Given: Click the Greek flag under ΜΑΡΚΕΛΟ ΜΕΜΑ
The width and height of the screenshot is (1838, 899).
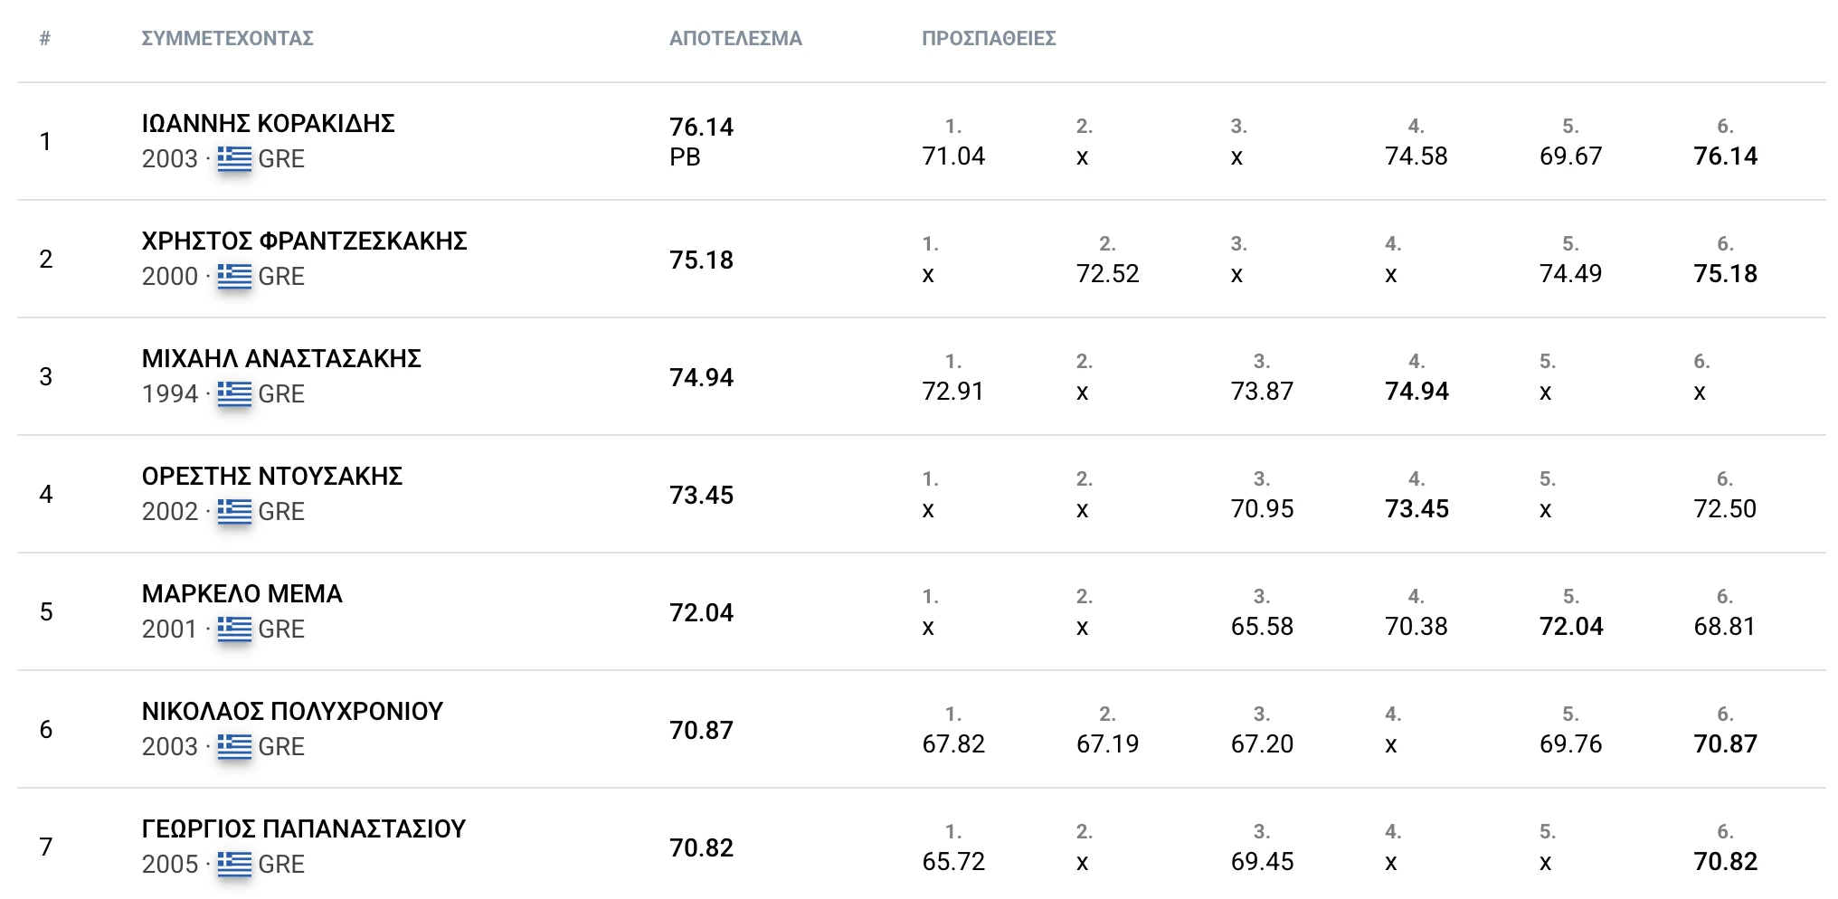Looking at the screenshot, I should [x=234, y=629].
